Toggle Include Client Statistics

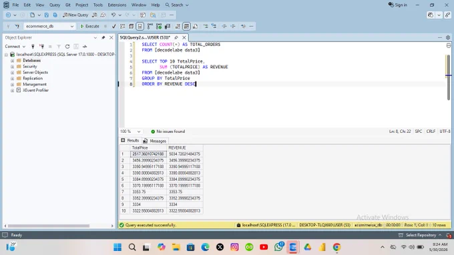(168, 26)
